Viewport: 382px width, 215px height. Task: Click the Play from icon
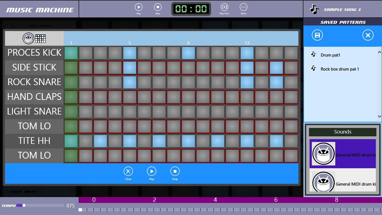[x=224, y=7]
